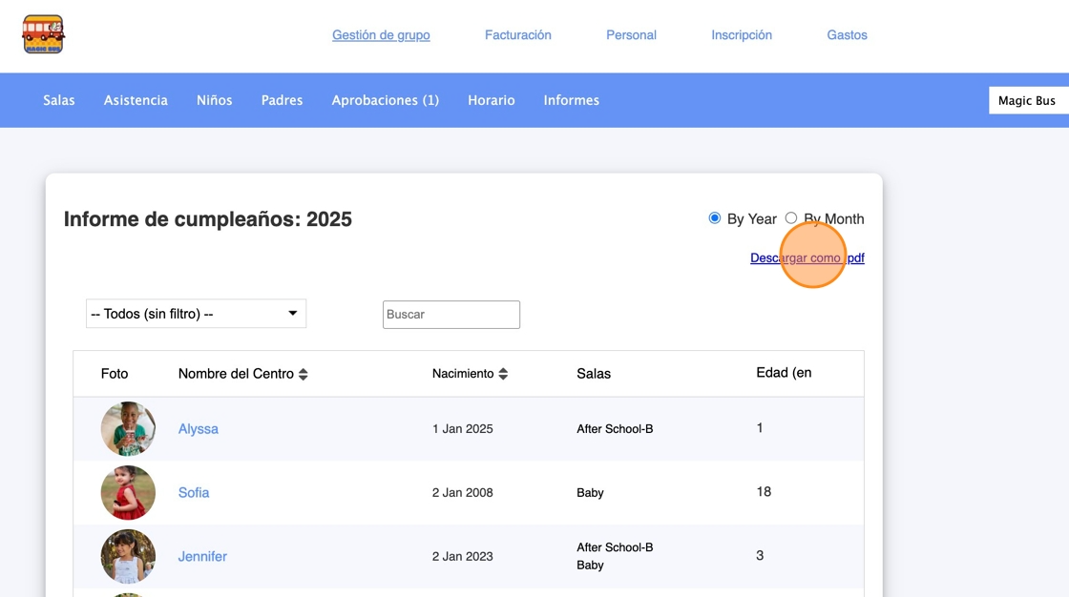Go to Facturación section
This screenshot has width=1069, height=597.
[x=518, y=34]
